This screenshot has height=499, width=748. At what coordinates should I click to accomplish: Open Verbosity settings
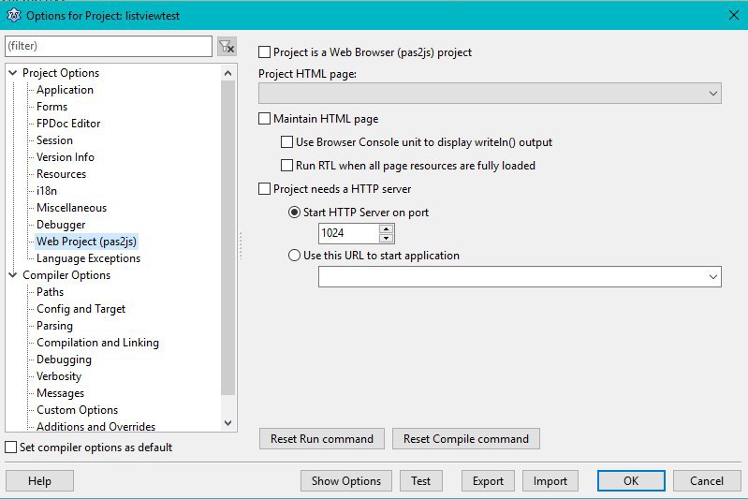pos(59,376)
